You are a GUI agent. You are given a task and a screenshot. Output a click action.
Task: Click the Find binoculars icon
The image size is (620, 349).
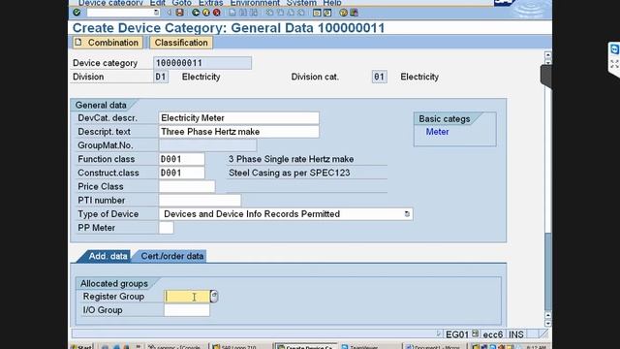click(243, 13)
